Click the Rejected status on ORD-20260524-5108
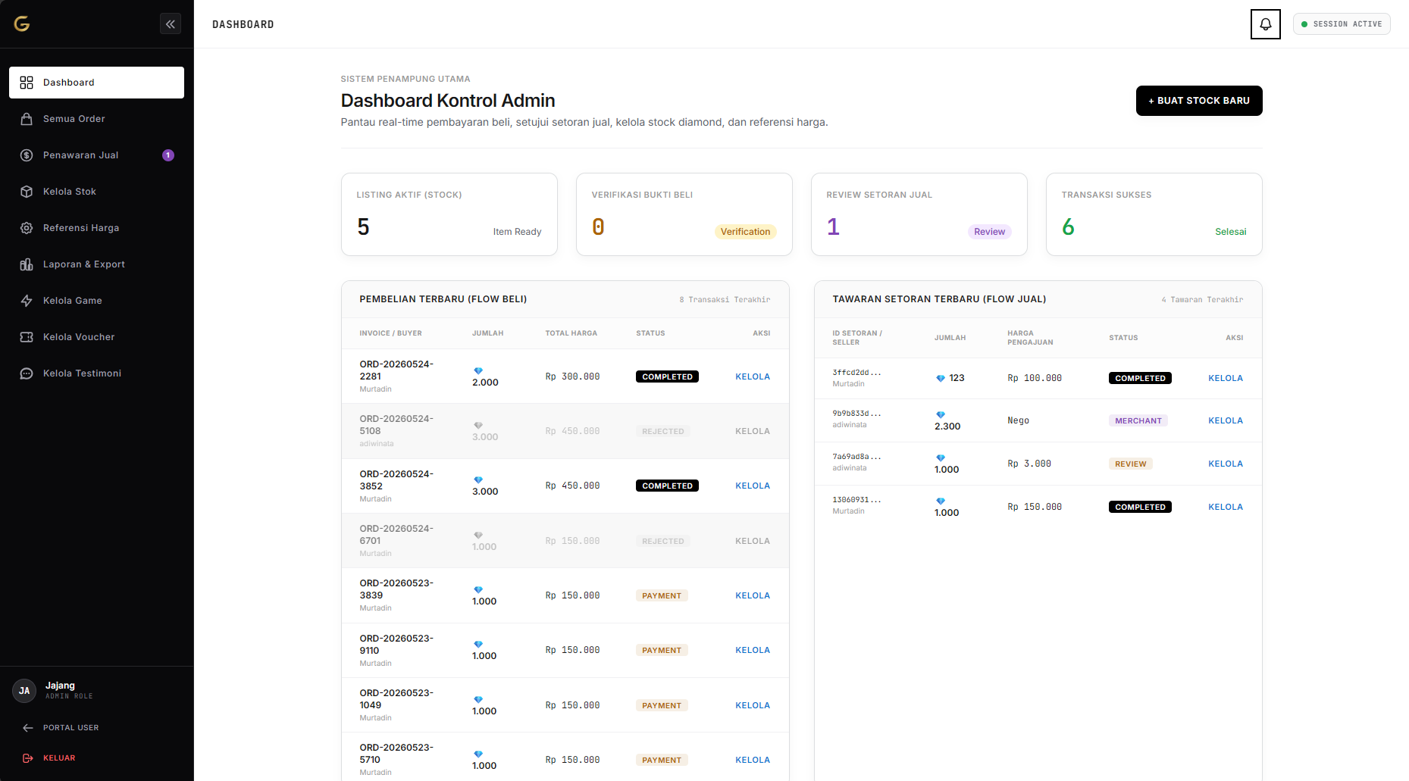Image resolution: width=1409 pixels, height=781 pixels. point(663,431)
